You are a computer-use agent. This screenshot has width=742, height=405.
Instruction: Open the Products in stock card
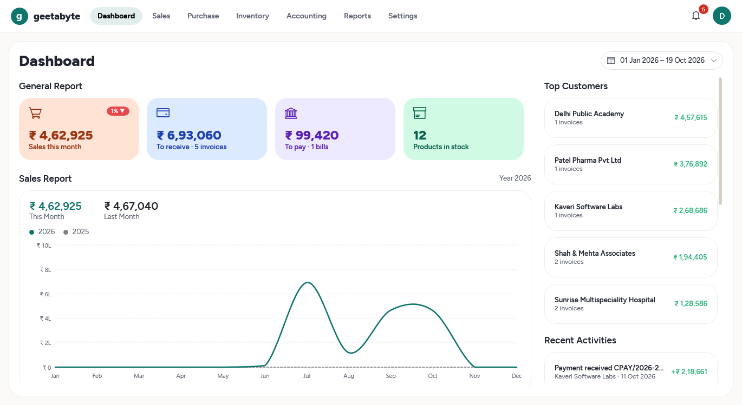pyautogui.click(x=464, y=129)
